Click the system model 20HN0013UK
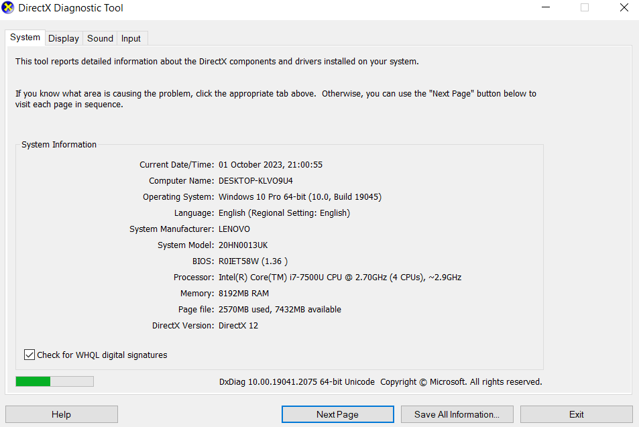Screen dimensions: 639x427 pyautogui.click(x=243, y=245)
